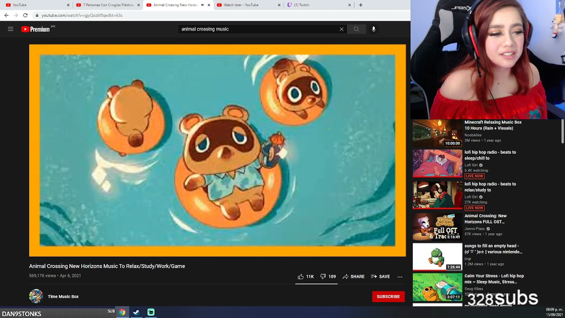Go back with the browser back arrow
The width and height of the screenshot is (565, 318).
[x=6, y=15]
